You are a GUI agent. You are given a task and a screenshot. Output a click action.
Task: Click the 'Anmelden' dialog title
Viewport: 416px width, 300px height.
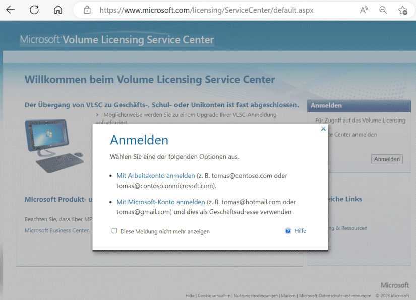pos(139,140)
